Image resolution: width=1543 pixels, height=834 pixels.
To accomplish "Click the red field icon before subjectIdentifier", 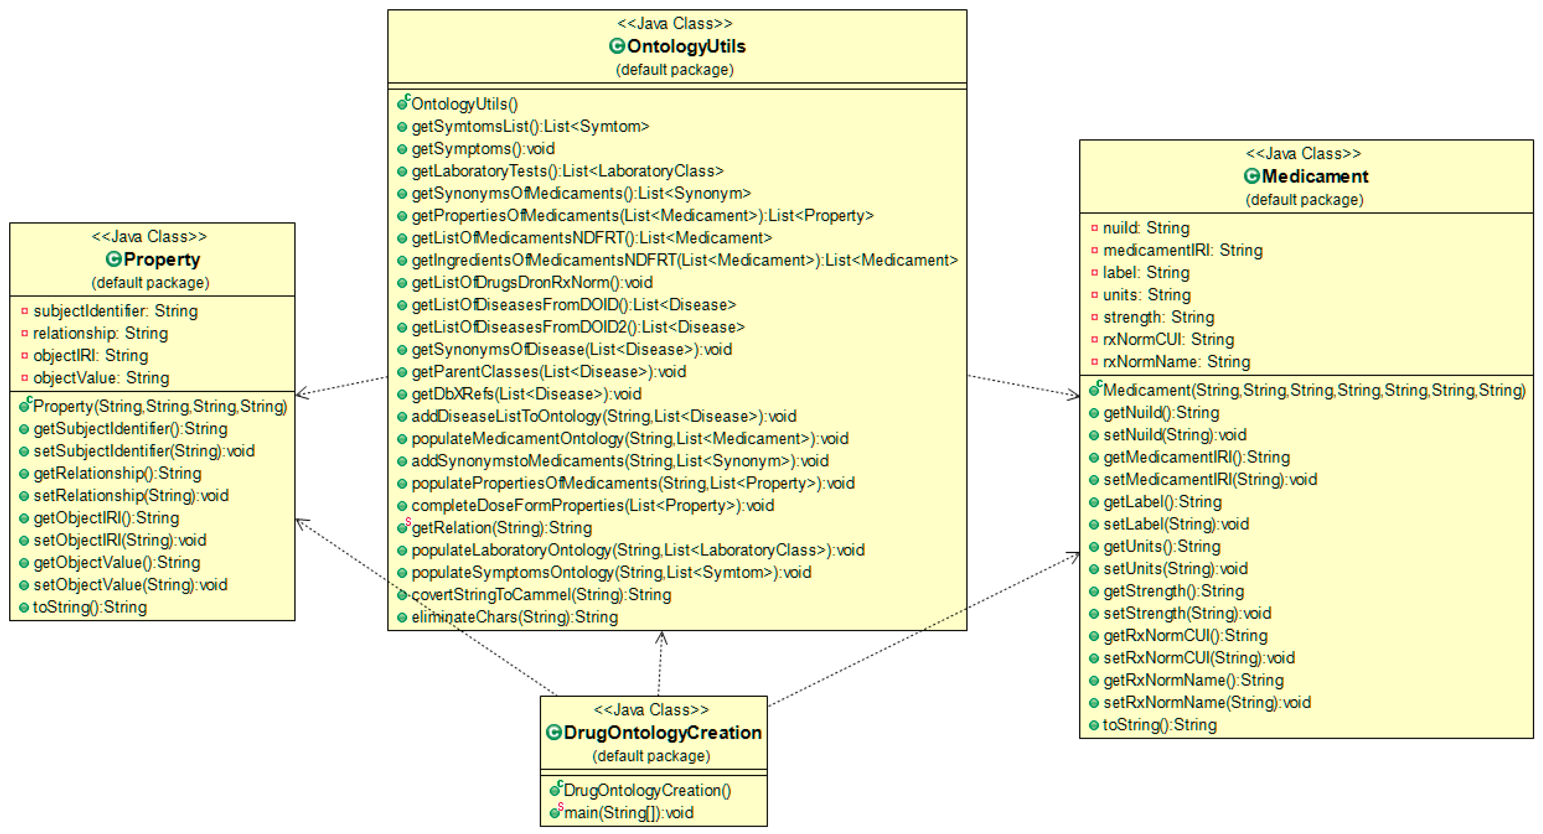I will click(x=25, y=310).
